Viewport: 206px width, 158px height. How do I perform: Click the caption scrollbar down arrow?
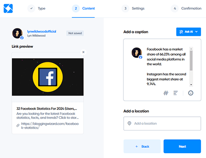pyautogui.click(x=191, y=85)
